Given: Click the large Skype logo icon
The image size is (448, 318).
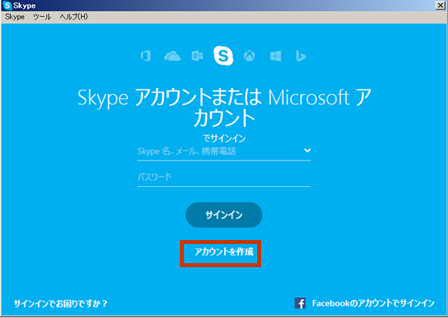Looking at the screenshot, I should coord(223,56).
